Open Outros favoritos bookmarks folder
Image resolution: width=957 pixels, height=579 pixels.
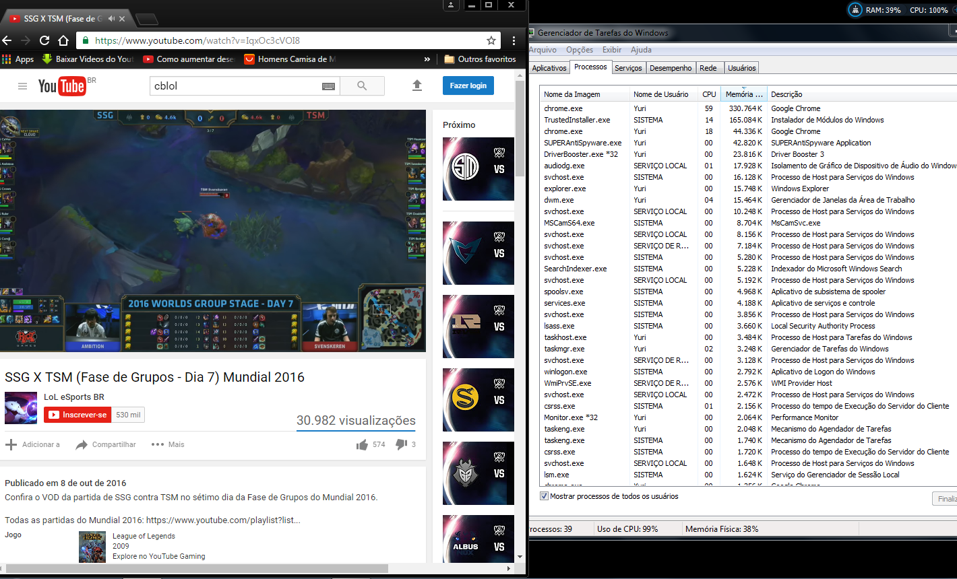pos(481,59)
